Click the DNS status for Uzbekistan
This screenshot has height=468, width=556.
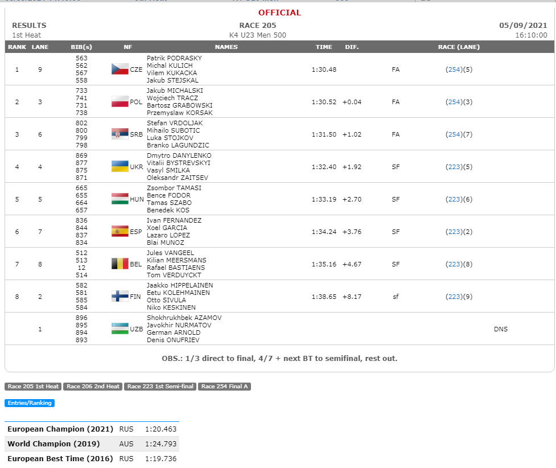500,329
